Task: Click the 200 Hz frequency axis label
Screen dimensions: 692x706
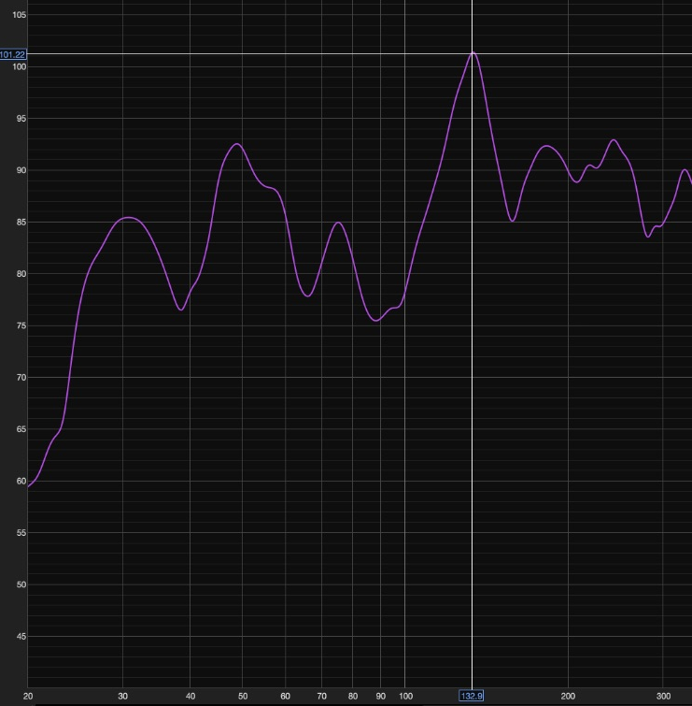Action: (568, 696)
